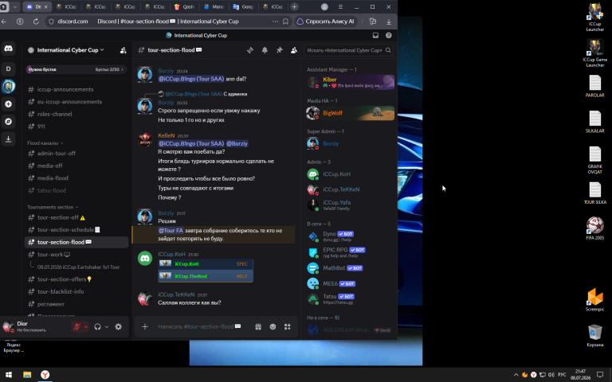The width and height of the screenshot is (612, 382).
Task: Click the Discord help question mark icon
Action: pos(388,36)
